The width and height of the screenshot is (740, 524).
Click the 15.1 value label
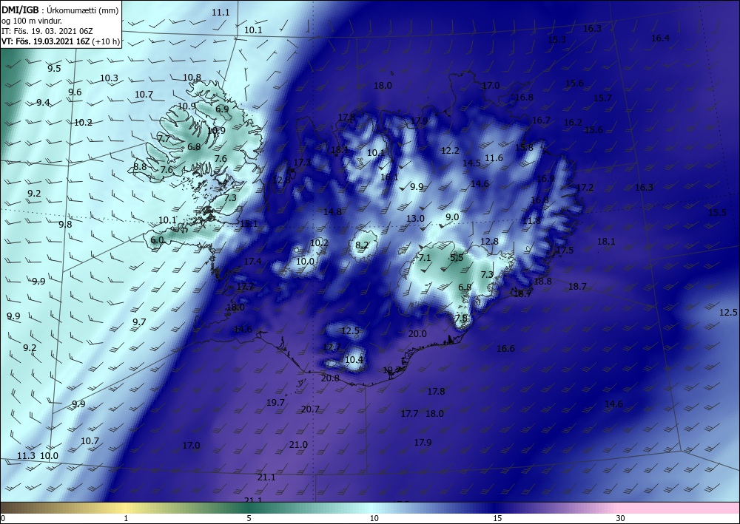pos(249,224)
